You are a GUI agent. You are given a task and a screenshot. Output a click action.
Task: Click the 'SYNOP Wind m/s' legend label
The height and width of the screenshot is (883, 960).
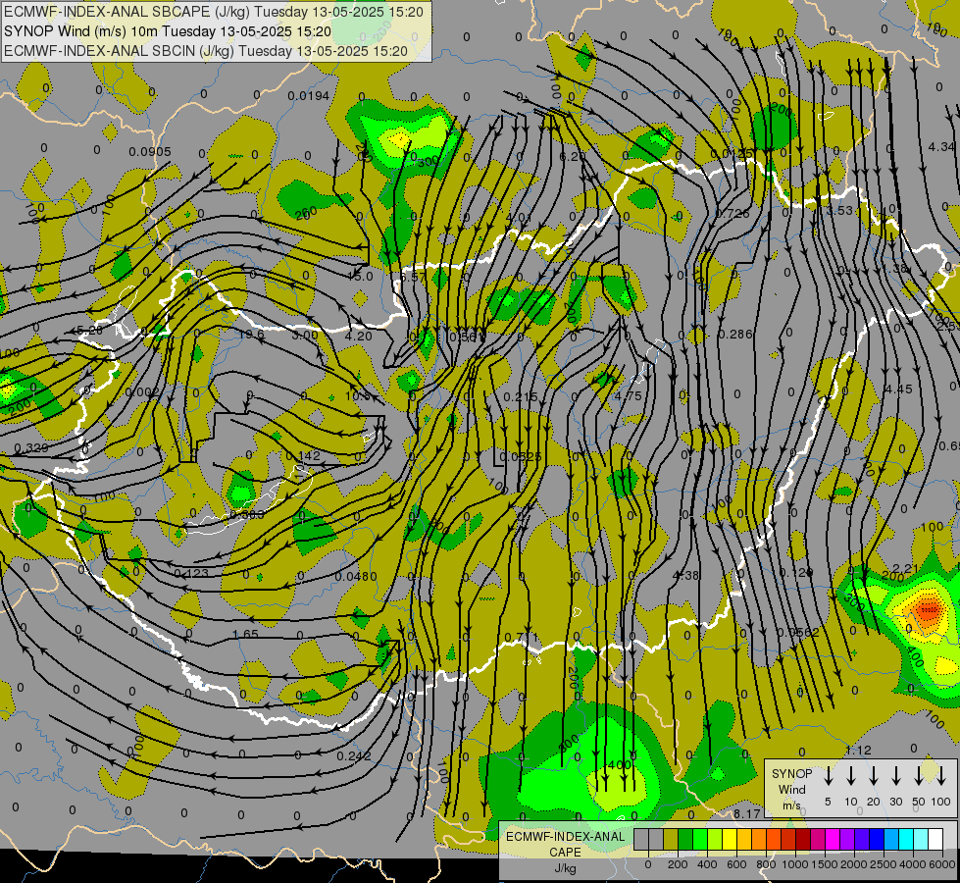[x=791, y=789]
